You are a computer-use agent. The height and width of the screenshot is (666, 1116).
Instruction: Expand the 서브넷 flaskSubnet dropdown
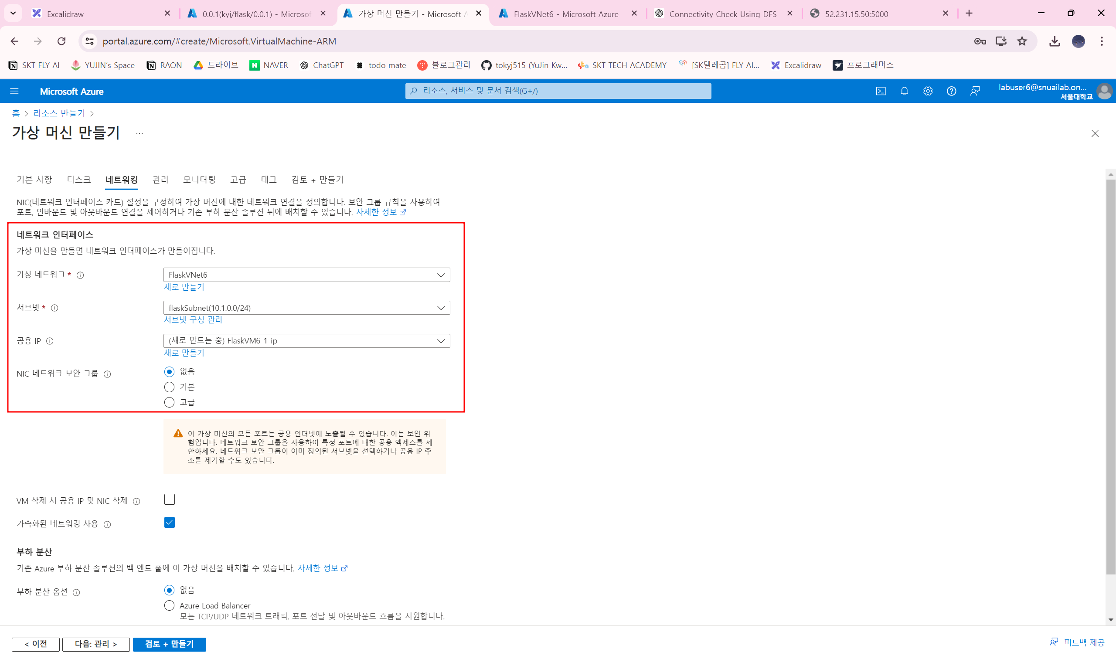tap(306, 308)
